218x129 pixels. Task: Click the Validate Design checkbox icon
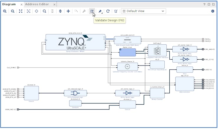click(92, 11)
